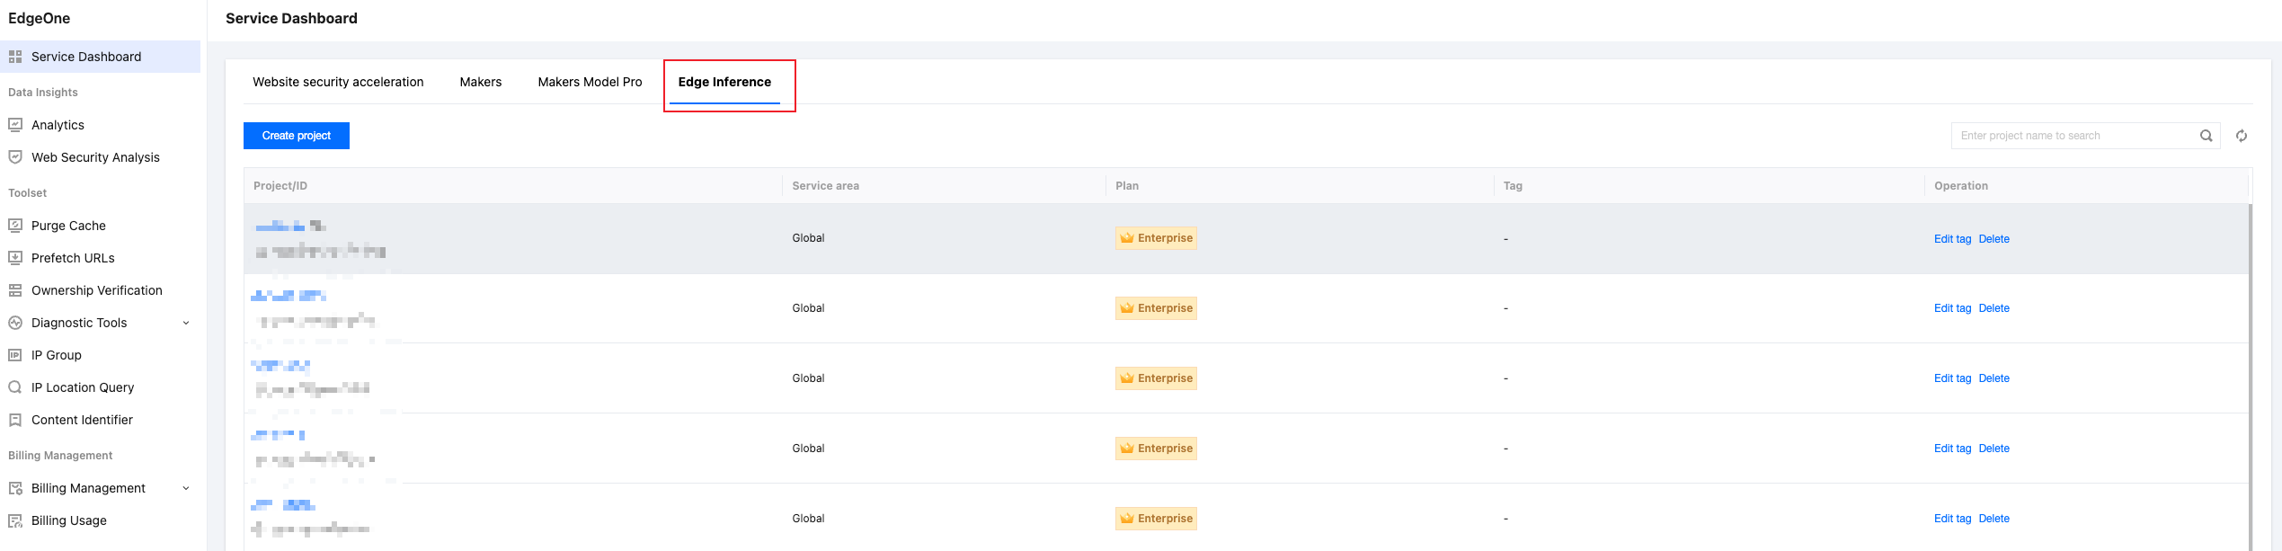The image size is (2282, 551).
Task: Open the Makers tab
Action: point(481,82)
